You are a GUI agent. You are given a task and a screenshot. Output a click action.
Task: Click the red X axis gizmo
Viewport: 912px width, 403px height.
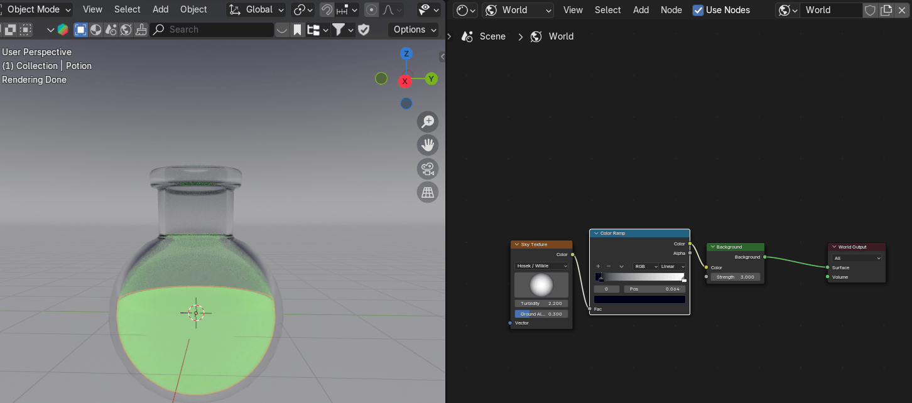pyautogui.click(x=405, y=81)
